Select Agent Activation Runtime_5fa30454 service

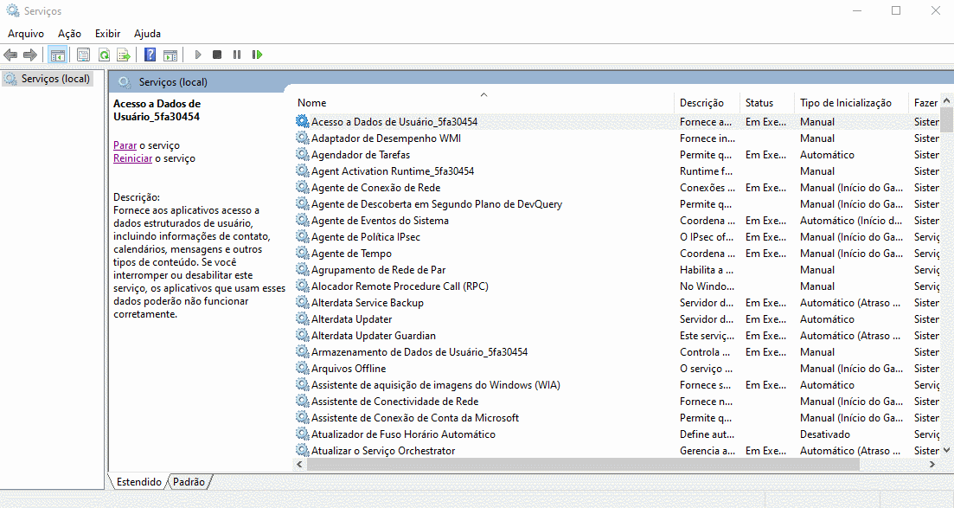click(x=393, y=170)
